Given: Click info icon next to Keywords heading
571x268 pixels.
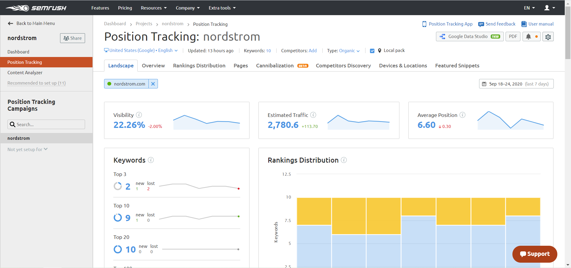Looking at the screenshot, I should [151, 160].
